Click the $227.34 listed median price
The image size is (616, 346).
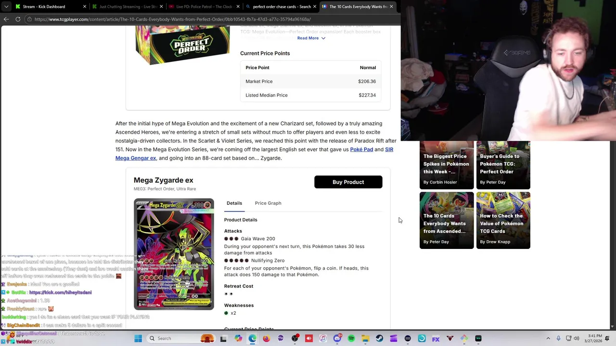[367, 95]
